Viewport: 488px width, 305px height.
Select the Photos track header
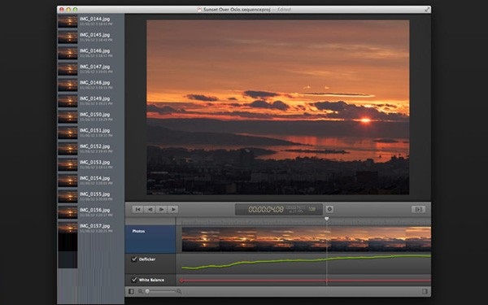coord(150,239)
